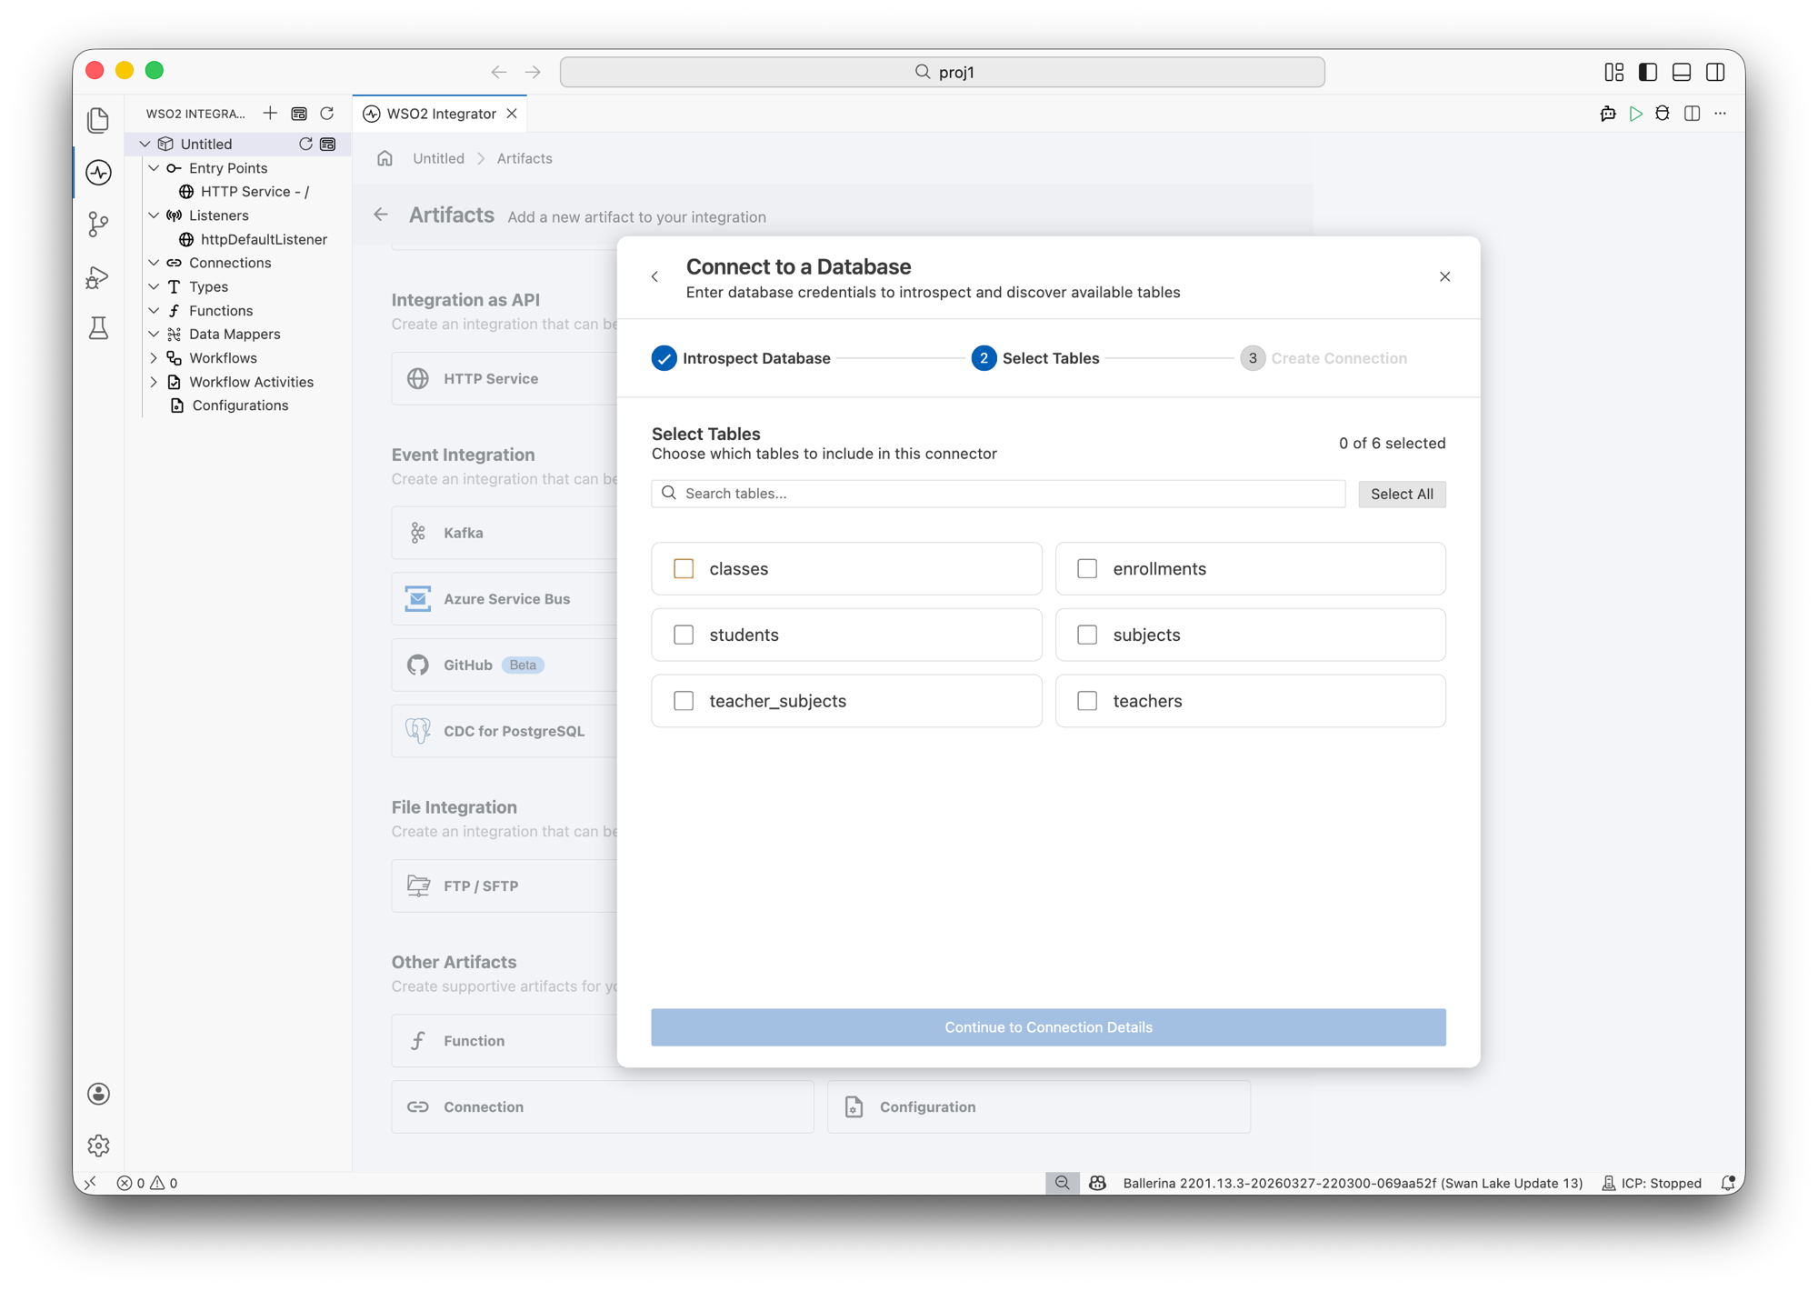
Task: Toggle Types tree node chevron
Action: click(x=155, y=286)
